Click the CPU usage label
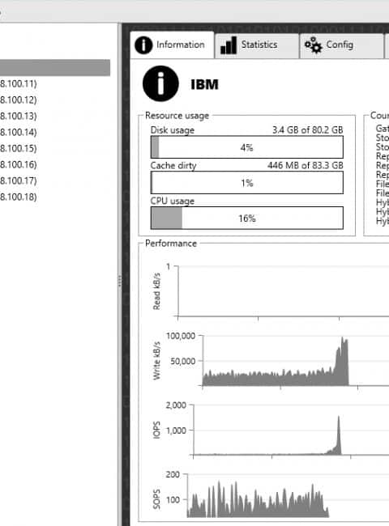The image size is (389, 526). [x=173, y=201]
